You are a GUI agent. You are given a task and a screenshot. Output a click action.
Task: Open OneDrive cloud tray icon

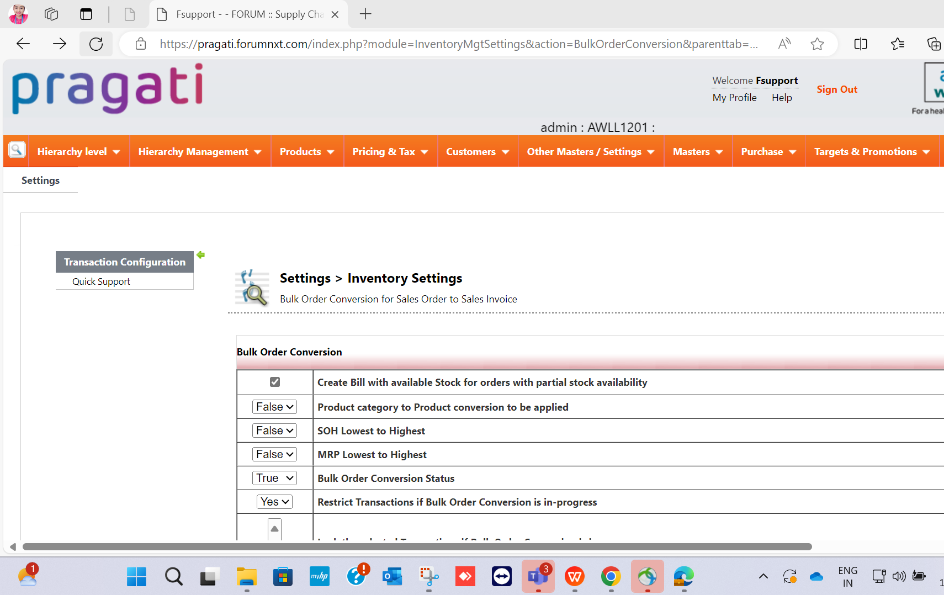tap(816, 577)
